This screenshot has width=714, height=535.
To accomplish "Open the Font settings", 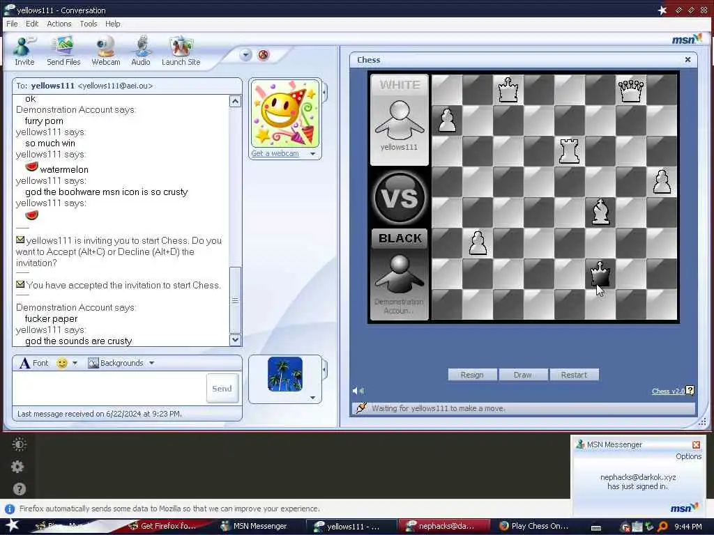I will click(33, 363).
